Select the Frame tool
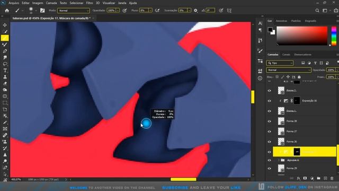Viewport: 339px width, 191px height. tap(5, 129)
